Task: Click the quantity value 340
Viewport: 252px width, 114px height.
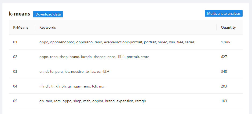Action: [224, 71]
